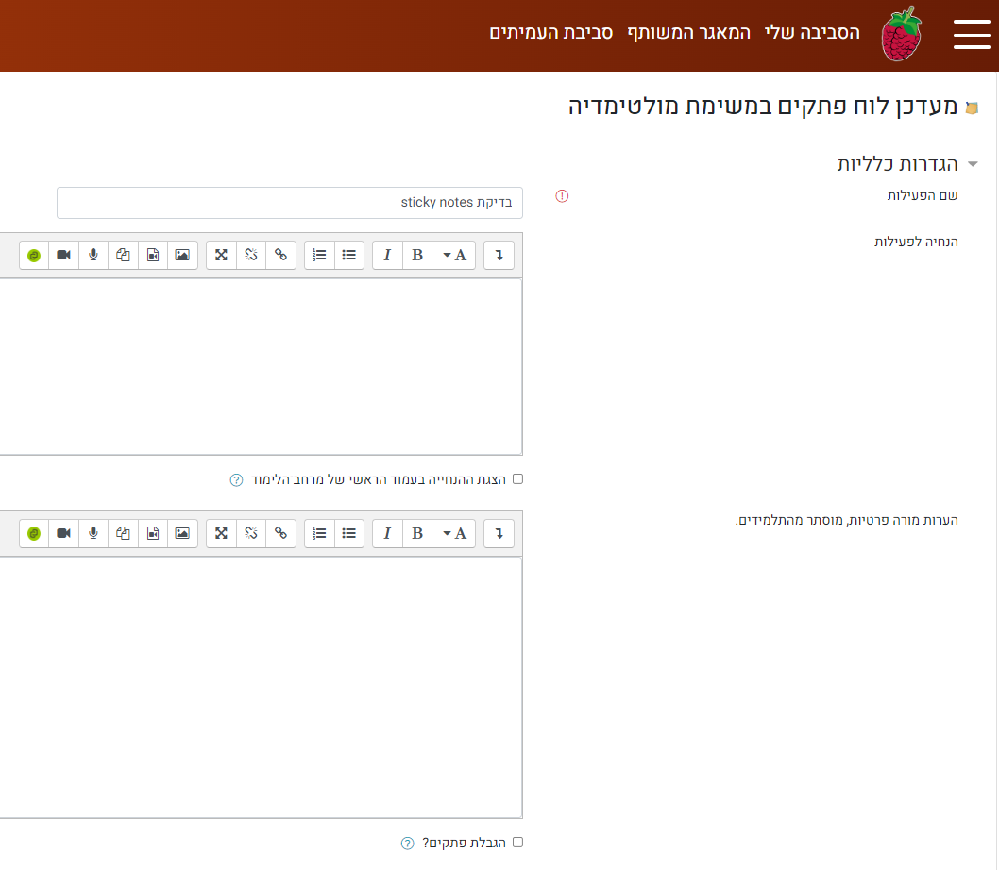The width and height of the screenshot is (999, 870).
Task: Collapse the הגדרות כלליות section
Action: [x=973, y=164]
